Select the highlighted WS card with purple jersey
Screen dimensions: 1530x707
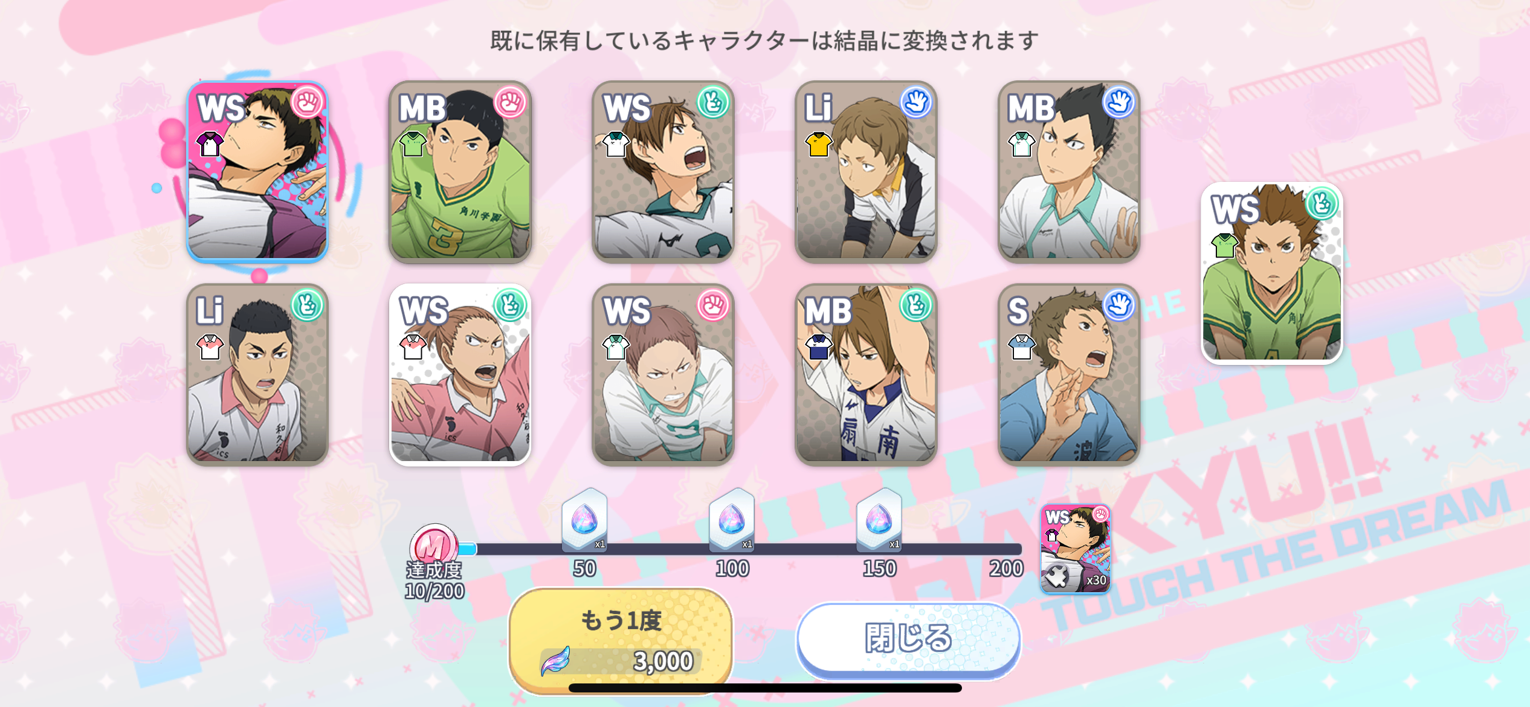[257, 172]
